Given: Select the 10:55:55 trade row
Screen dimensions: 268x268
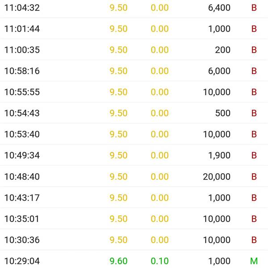Looking at the screenshot, I should pos(134,92).
